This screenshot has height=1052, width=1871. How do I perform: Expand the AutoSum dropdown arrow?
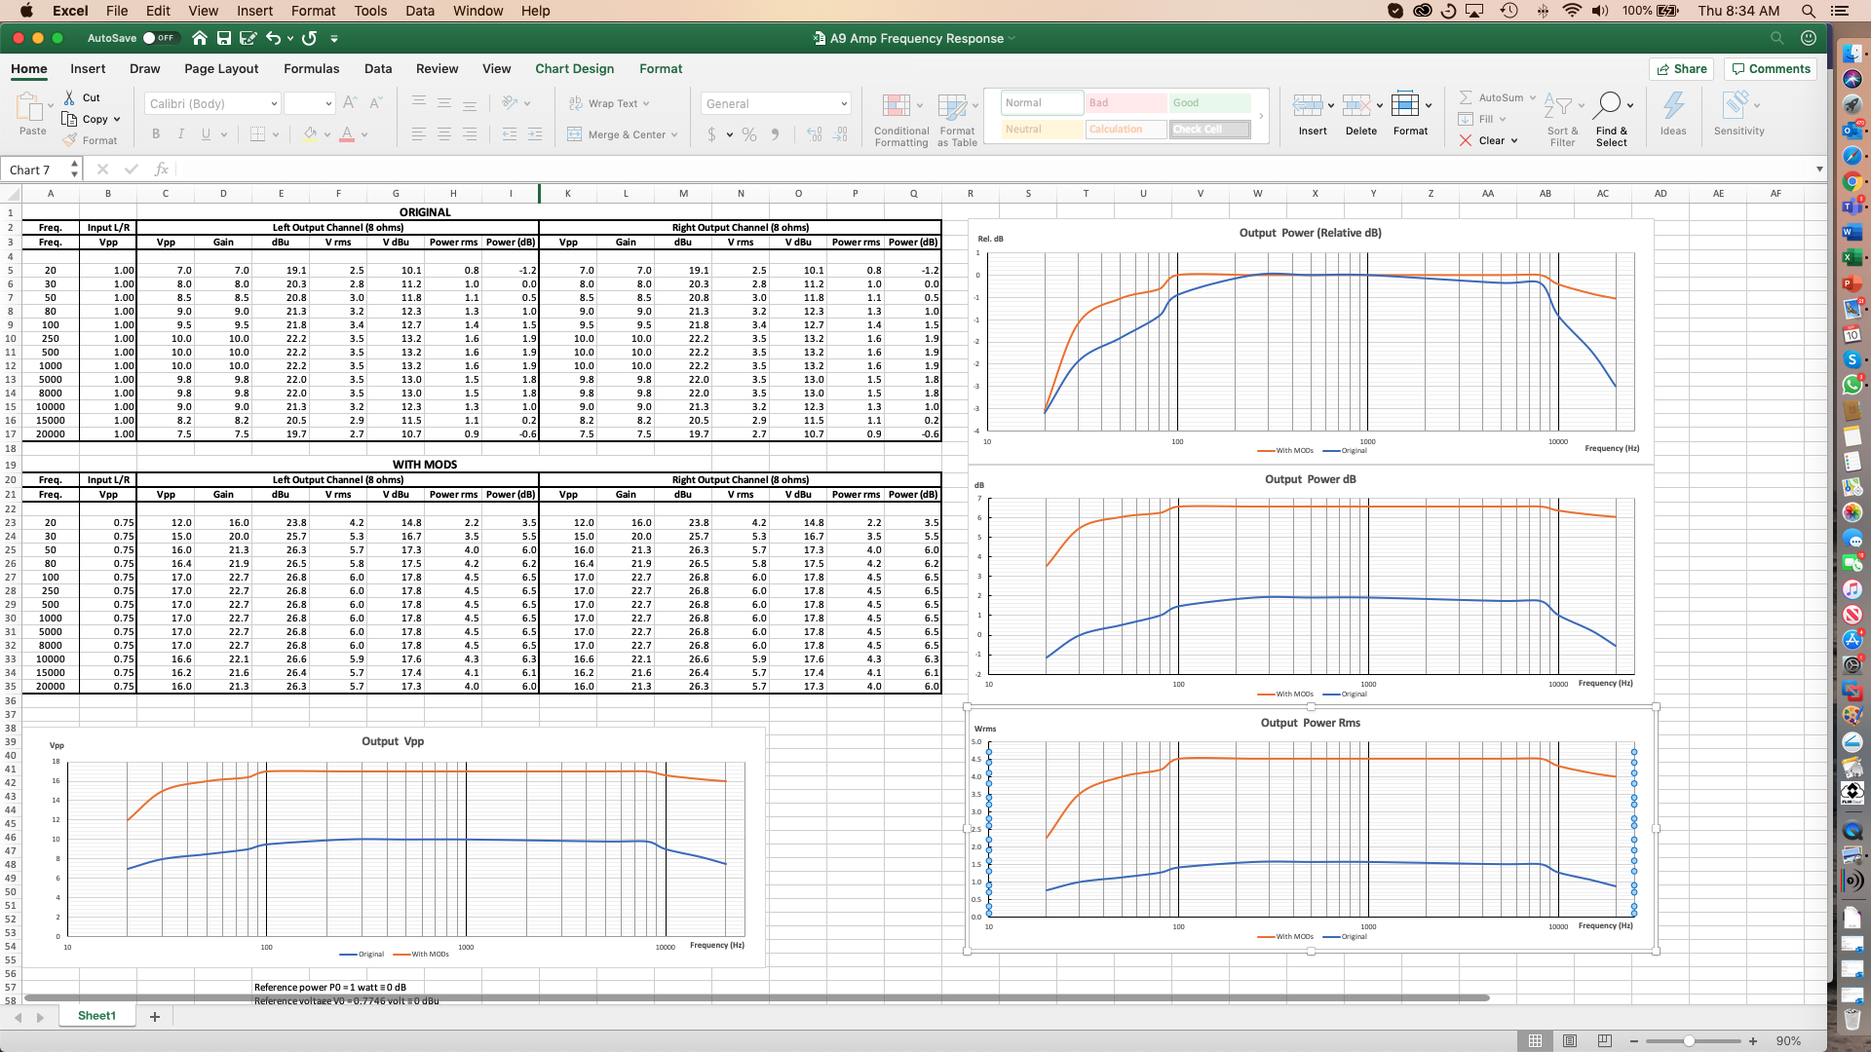click(1533, 97)
